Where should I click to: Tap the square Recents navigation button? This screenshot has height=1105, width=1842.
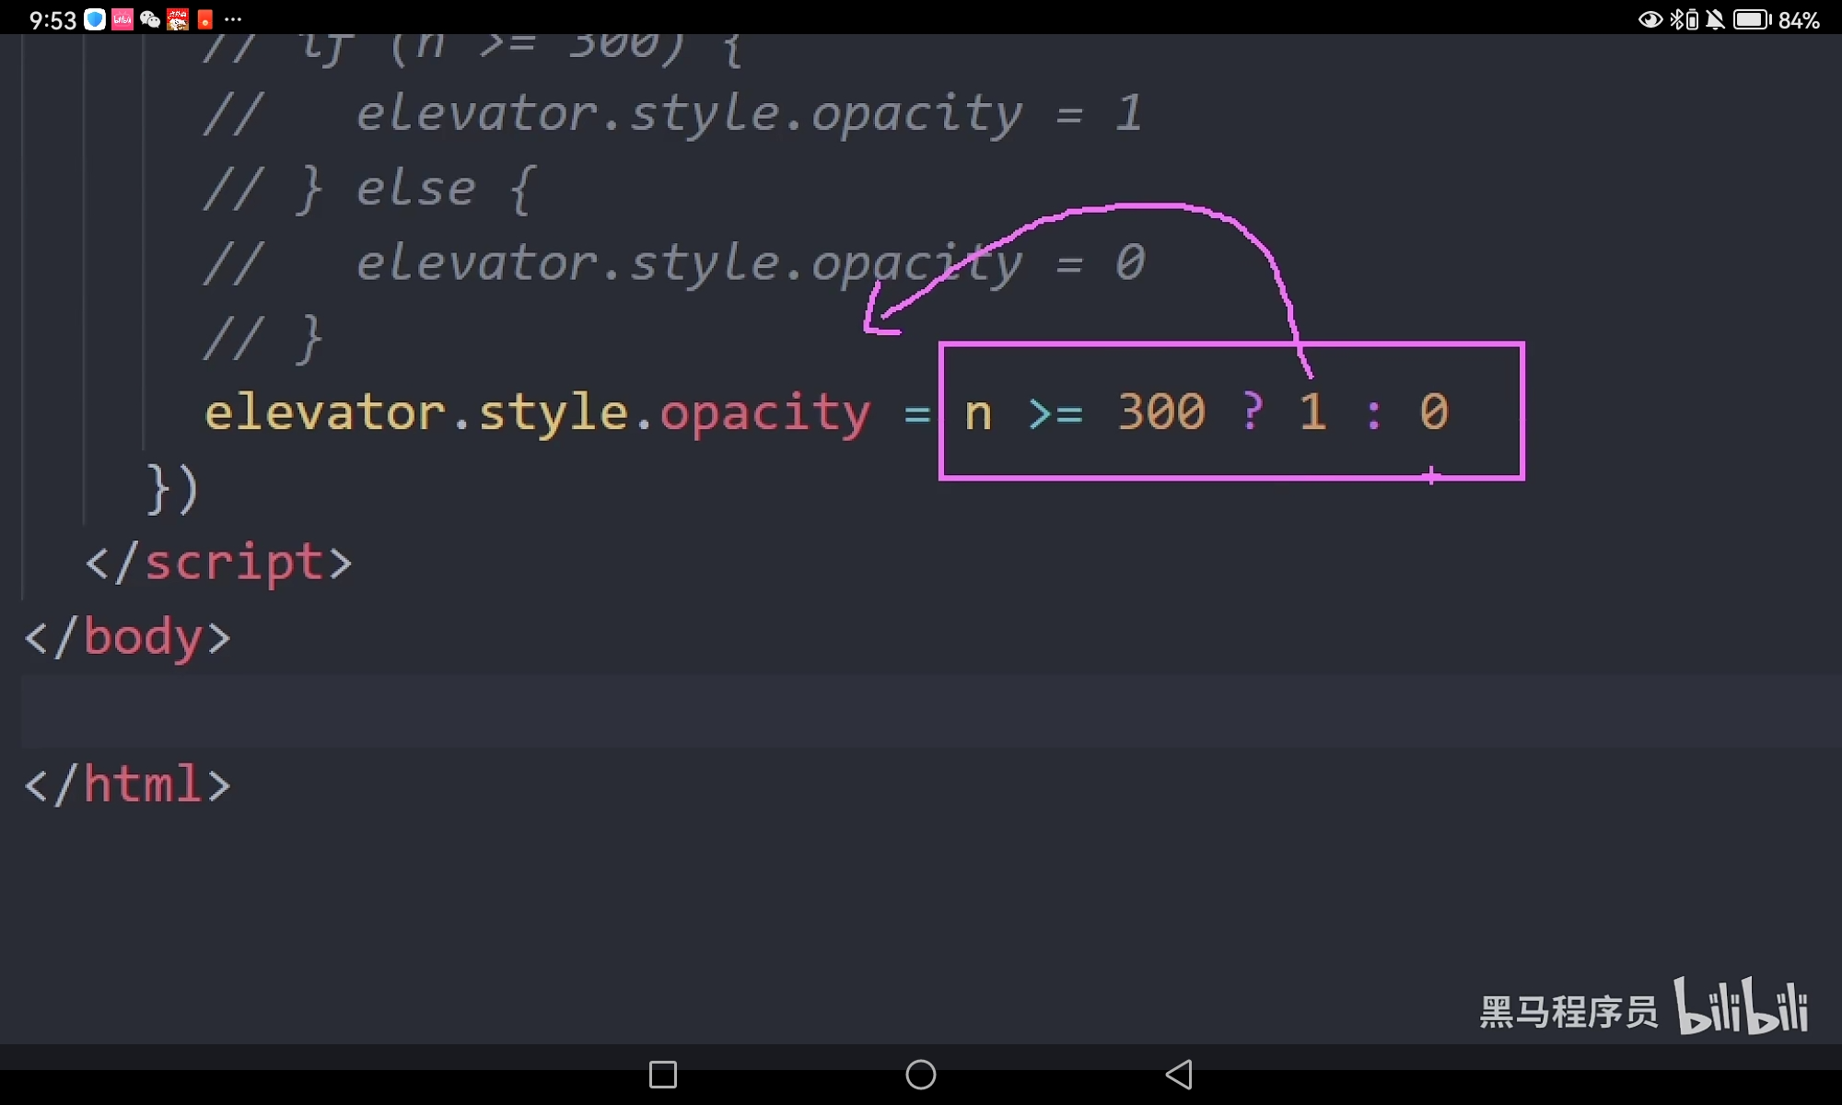coord(661,1075)
